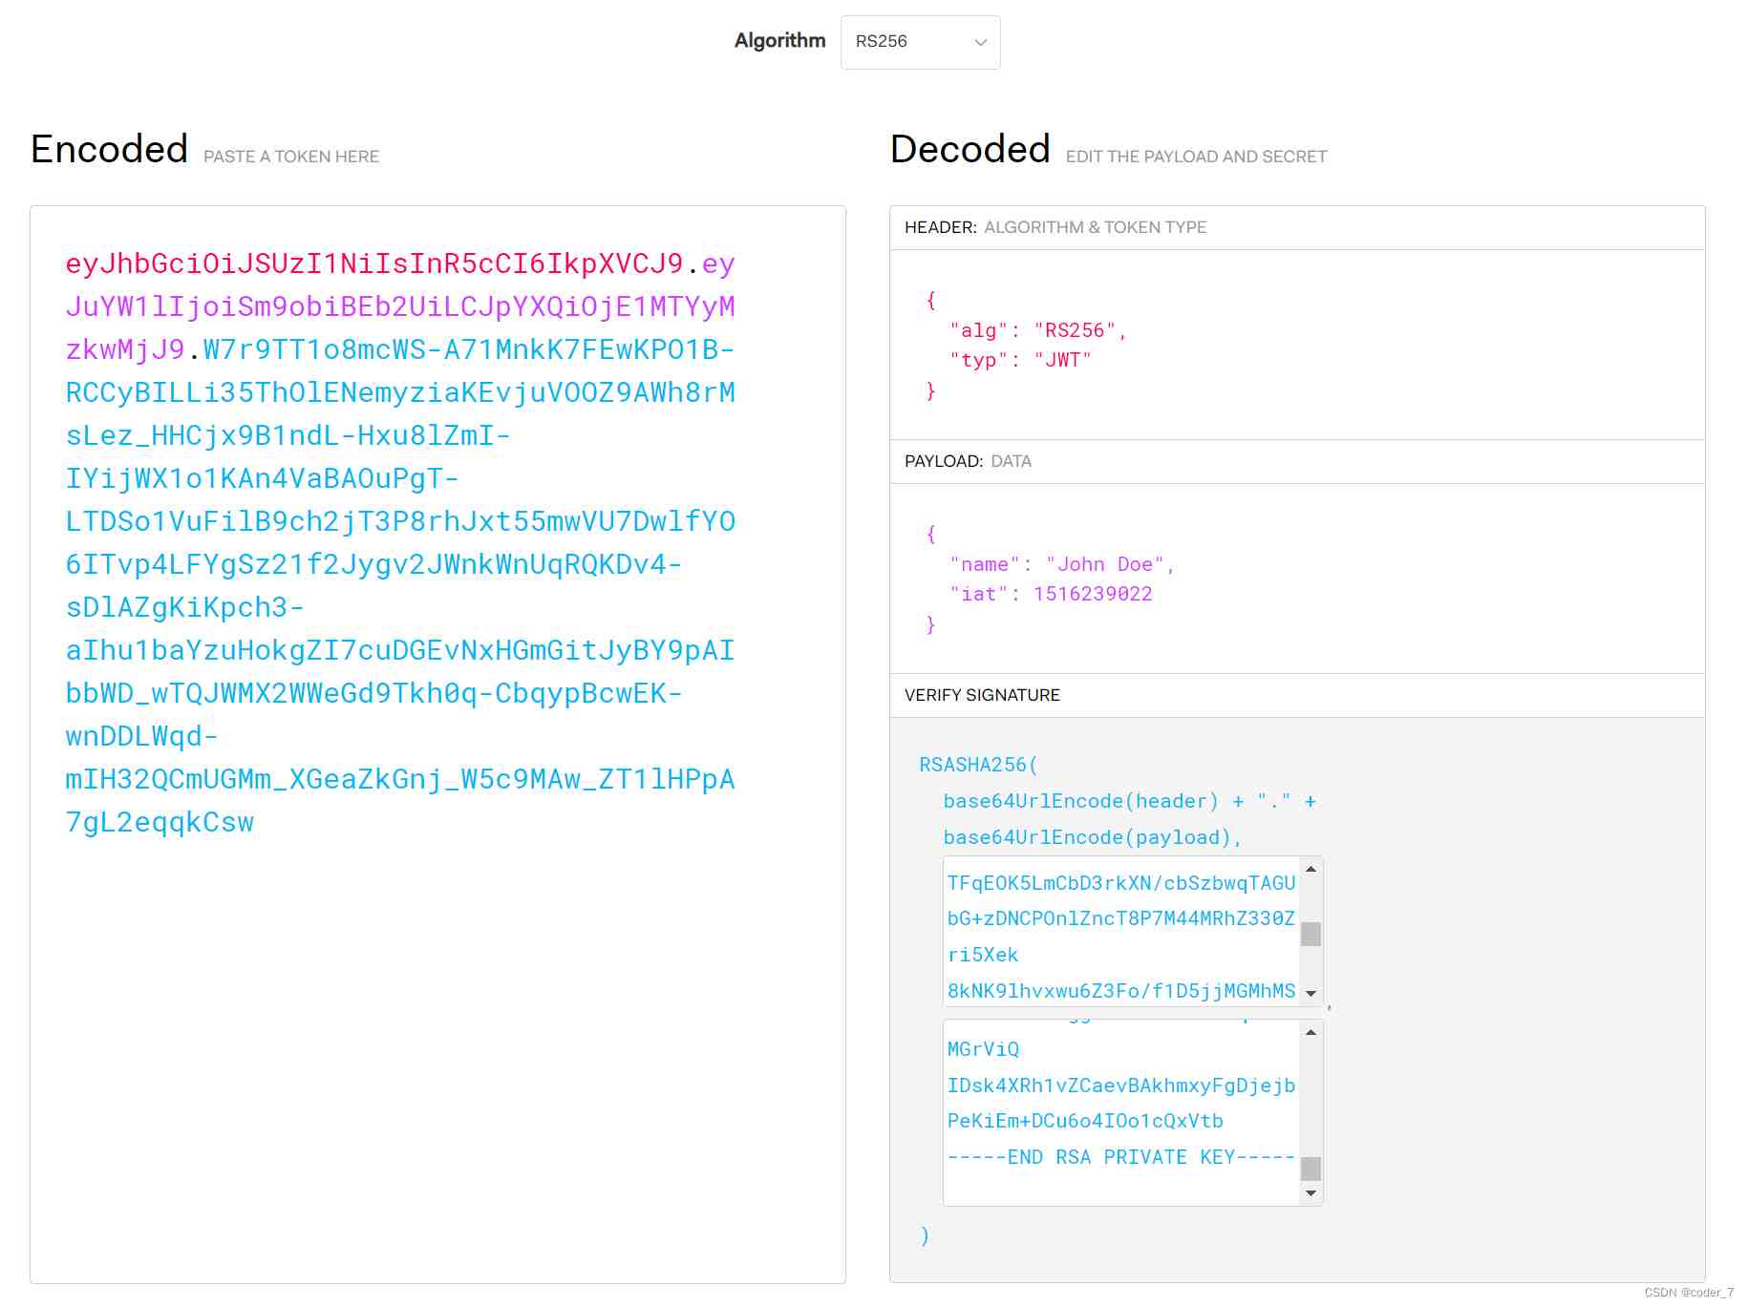Click the 'Algorithm' label
Viewport: 1748px width, 1307px height.
[779, 41]
